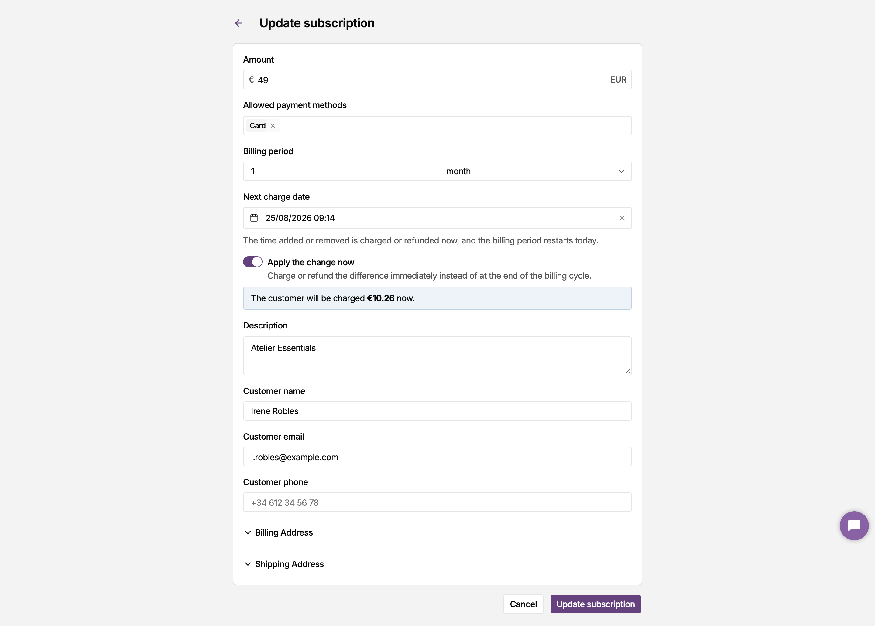The width and height of the screenshot is (875, 626).
Task: Click the Customer phone field
Action: click(437, 502)
